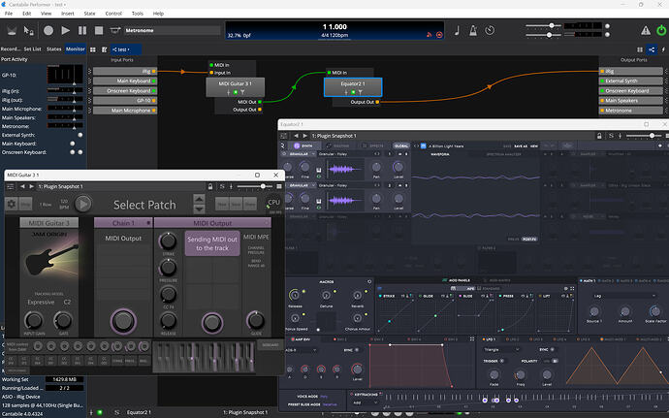Toggle the metronome icon in toolbar

tap(473, 30)
